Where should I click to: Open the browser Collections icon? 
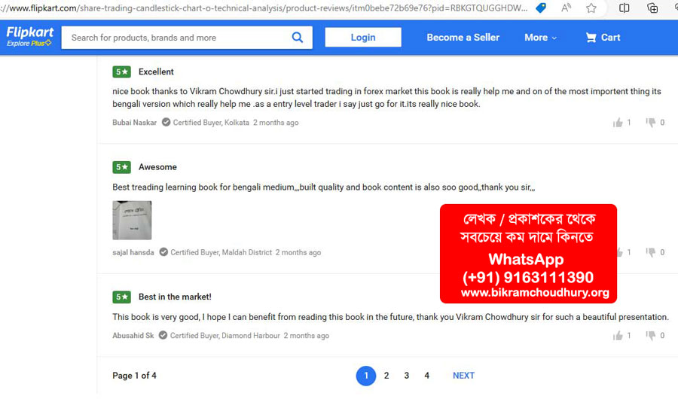point(652,8)
